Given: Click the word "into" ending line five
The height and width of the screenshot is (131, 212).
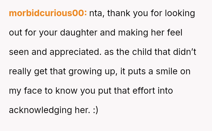Looking at the screenshot, I should pos(165,91).
